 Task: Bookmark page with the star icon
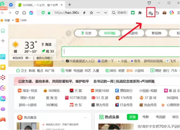(92, 13)
